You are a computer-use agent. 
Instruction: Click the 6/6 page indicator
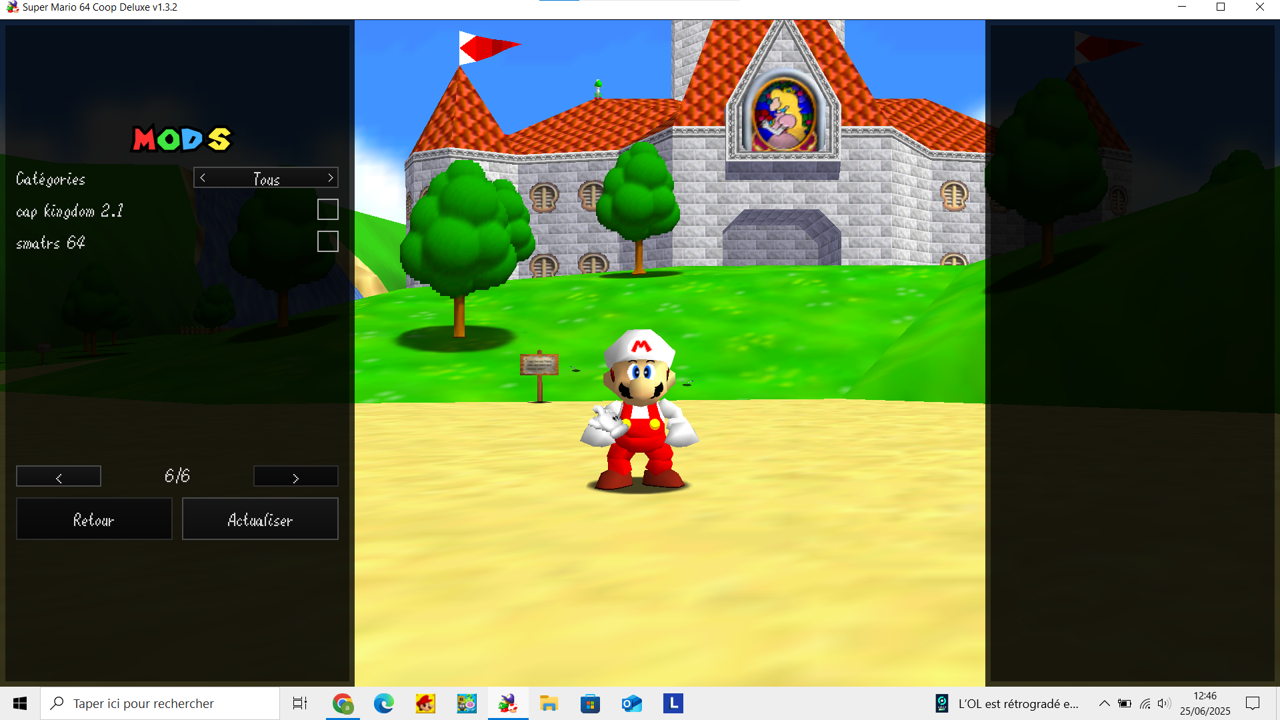point(177,476)
